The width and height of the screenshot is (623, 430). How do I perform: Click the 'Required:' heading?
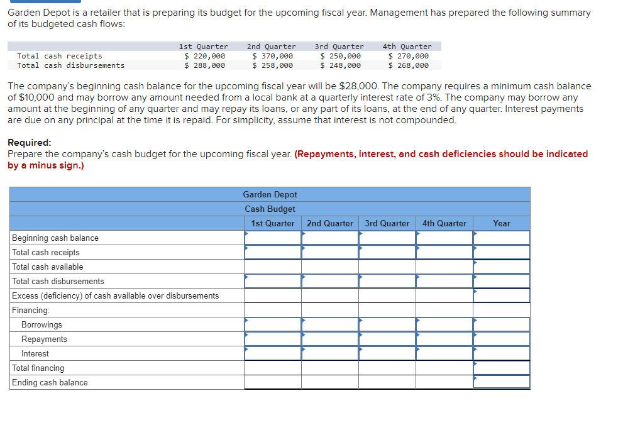point(30,142)
